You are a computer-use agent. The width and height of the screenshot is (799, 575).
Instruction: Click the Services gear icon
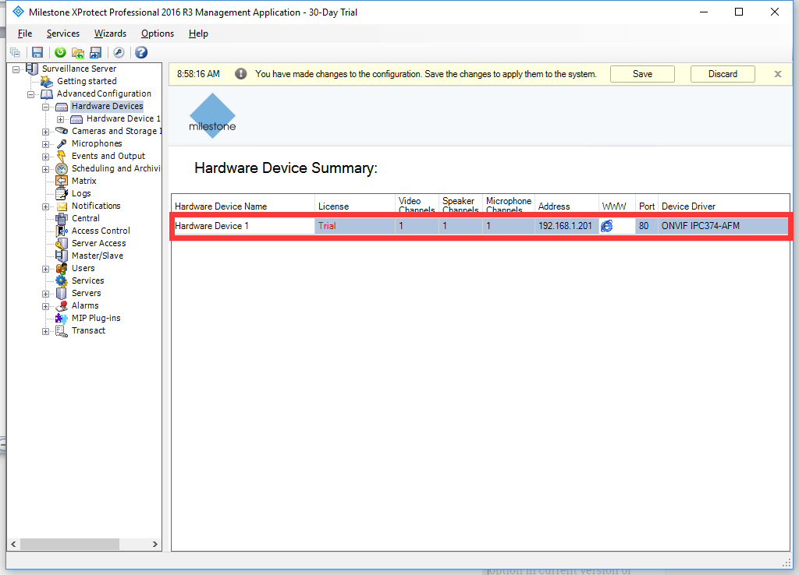pos(62,281)
